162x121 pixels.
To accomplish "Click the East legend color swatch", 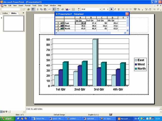I will tap(136, 60).
